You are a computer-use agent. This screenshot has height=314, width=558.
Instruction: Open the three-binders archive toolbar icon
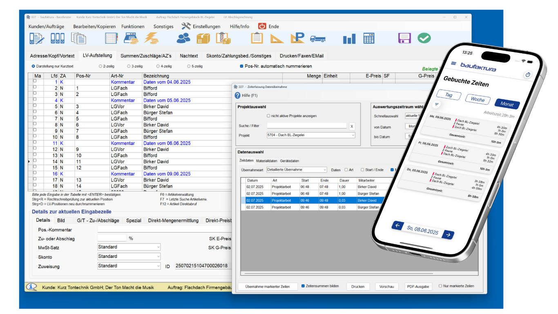click(x=58, y=38)
